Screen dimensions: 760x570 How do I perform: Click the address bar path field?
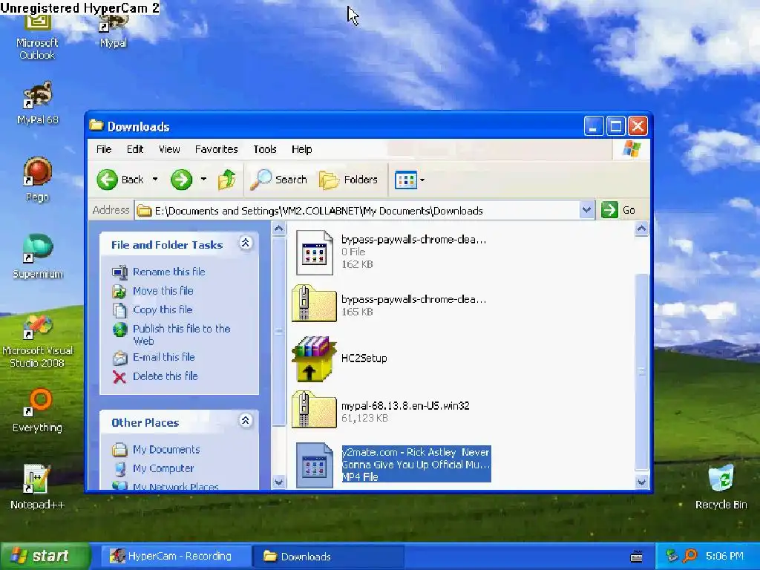pos(358,210)
